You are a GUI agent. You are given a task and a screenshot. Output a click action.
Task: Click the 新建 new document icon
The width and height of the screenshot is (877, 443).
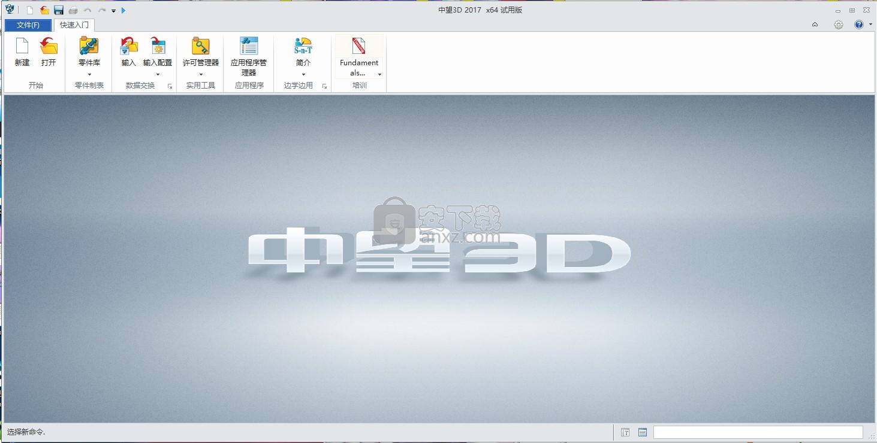tap(22, 45)
